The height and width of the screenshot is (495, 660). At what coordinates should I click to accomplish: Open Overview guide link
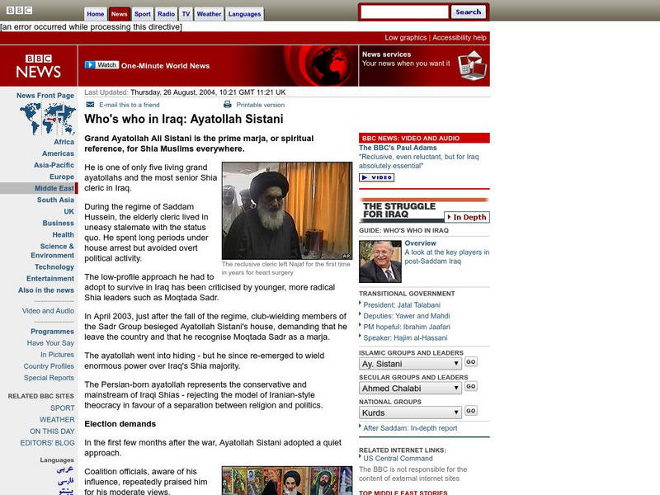(420, 243)
